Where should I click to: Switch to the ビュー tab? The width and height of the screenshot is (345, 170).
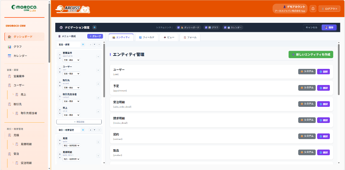pos(169,37)
